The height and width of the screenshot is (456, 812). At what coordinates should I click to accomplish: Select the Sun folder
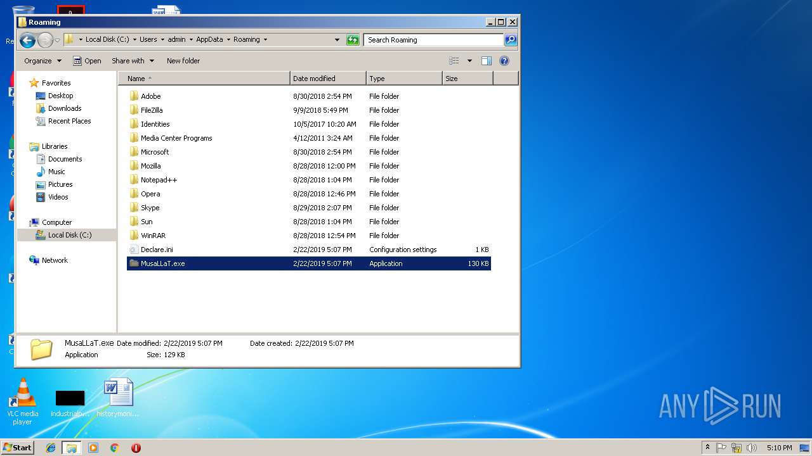tap(308, 222)
